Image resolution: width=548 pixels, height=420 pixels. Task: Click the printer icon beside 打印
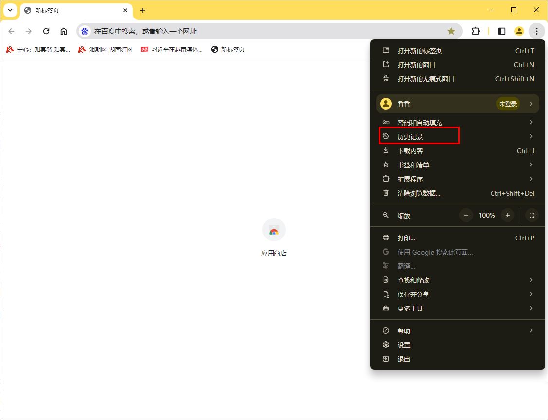click(386, 237)
